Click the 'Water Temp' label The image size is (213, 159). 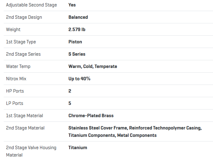(x=18, y=66)
